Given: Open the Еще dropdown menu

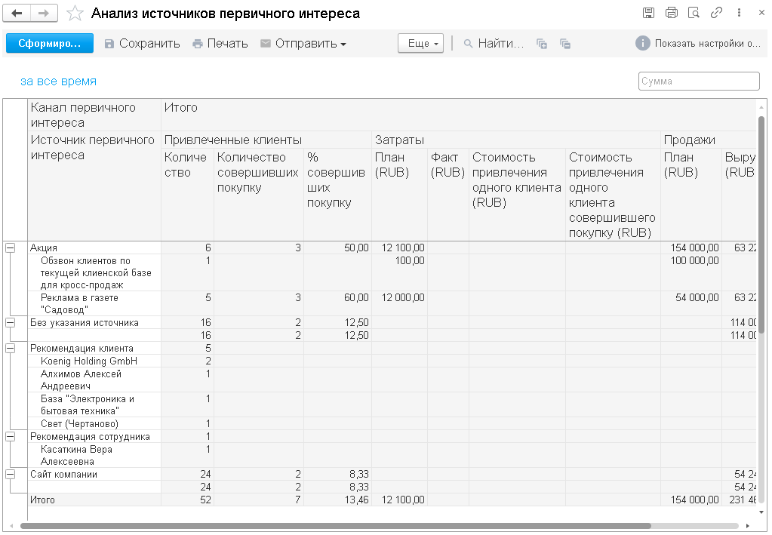Looking at the screenshot, I should (420, 43).
